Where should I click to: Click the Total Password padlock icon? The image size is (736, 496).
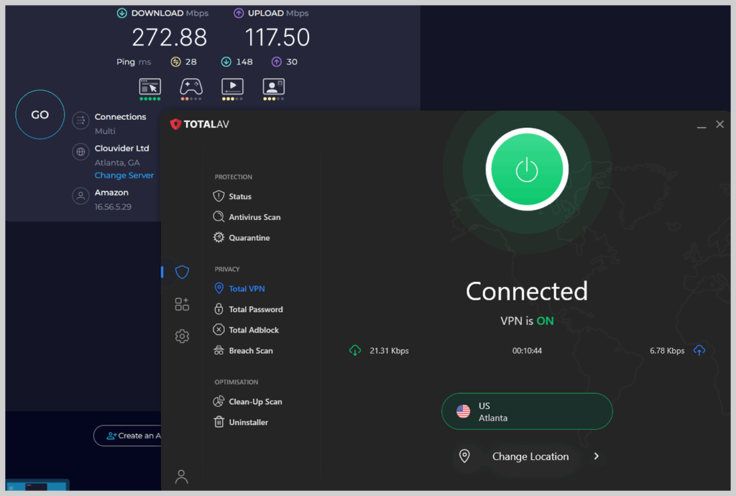click(218, 309)
